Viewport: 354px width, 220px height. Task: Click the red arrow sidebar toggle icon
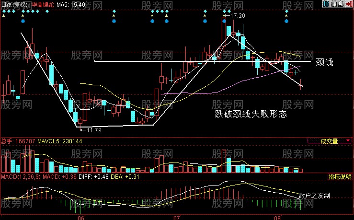[349, 4]
